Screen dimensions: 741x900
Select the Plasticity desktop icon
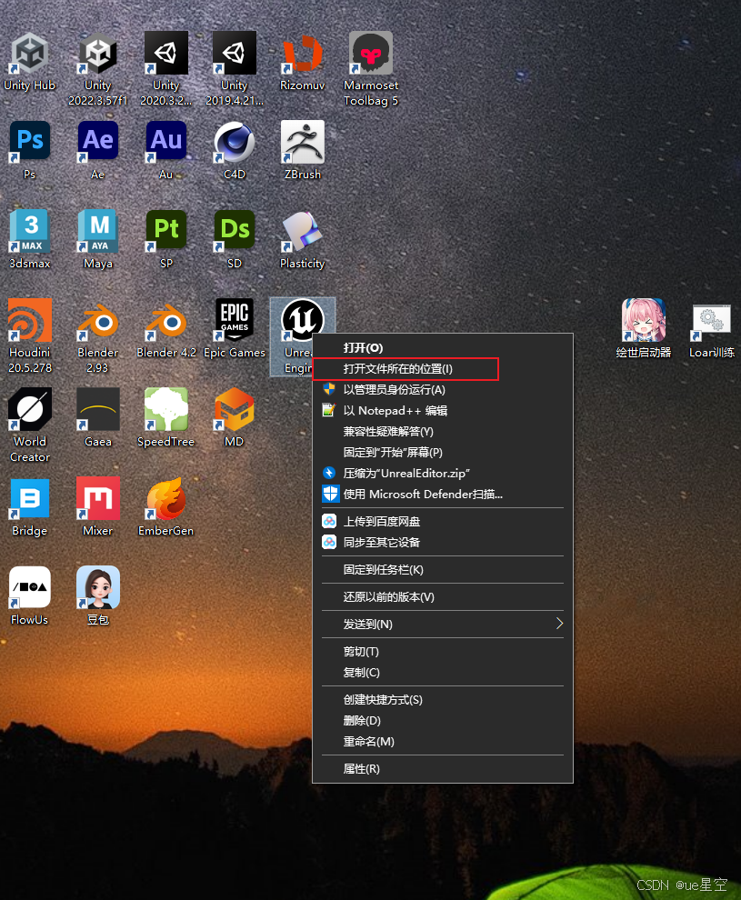(x=303, y=239)
